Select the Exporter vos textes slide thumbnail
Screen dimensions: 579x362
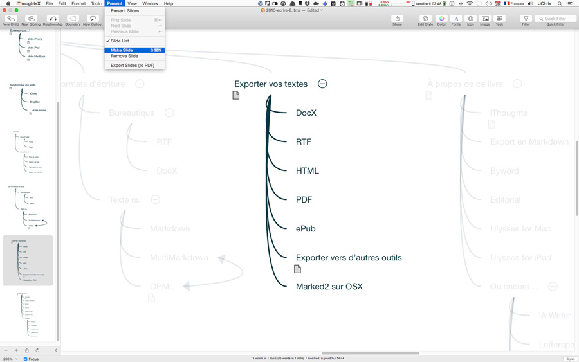click(28, 260)
